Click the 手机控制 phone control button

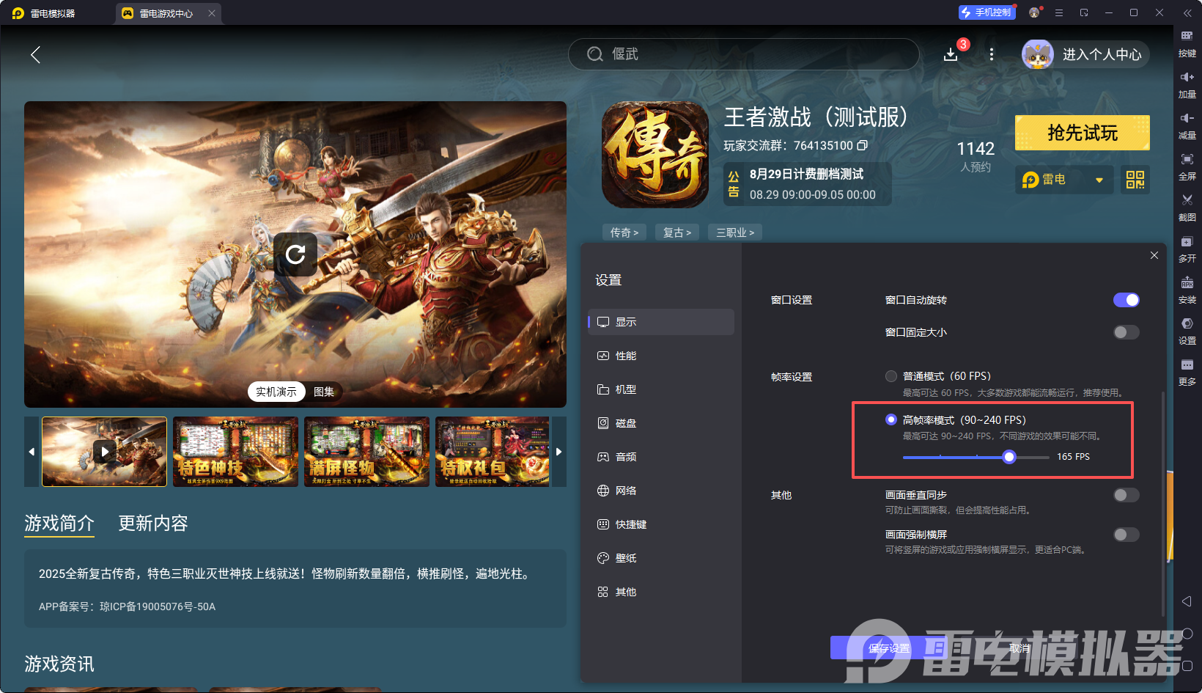pyautogui.click(x=987, y=12)
